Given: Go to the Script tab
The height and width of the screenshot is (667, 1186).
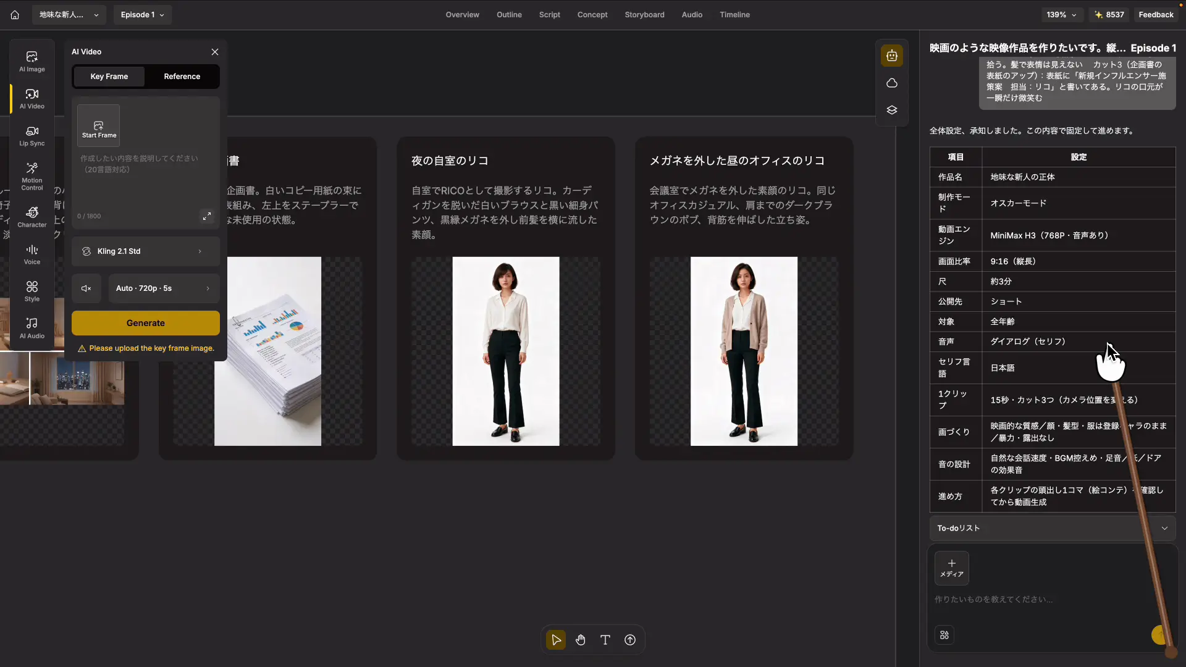Looking at the screenshot, I should click(550, 15).
